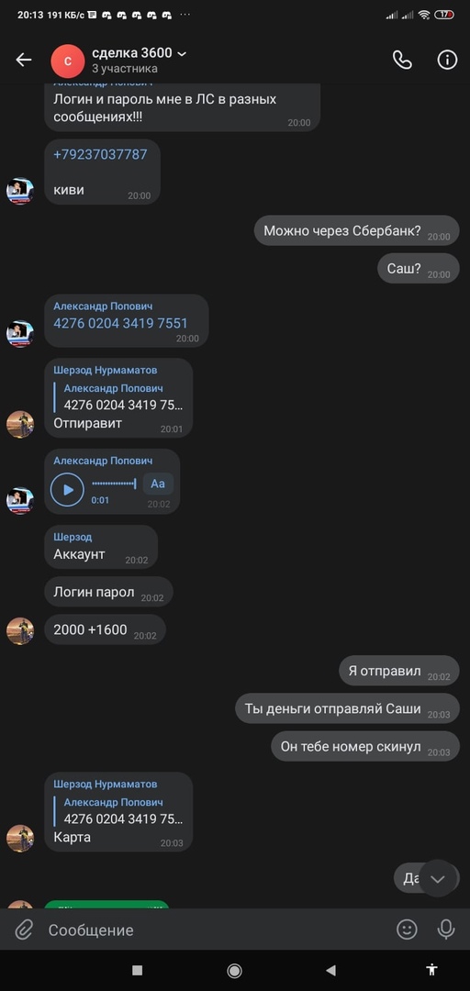This screenshot has width=470, height=991.
Task: Show voice message transcript Aa
Action: tap(158, 484)
